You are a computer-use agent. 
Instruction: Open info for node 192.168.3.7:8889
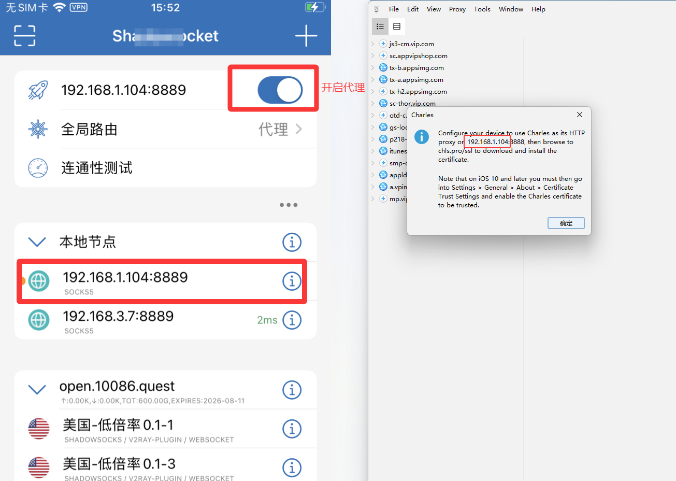coord(292,320)
